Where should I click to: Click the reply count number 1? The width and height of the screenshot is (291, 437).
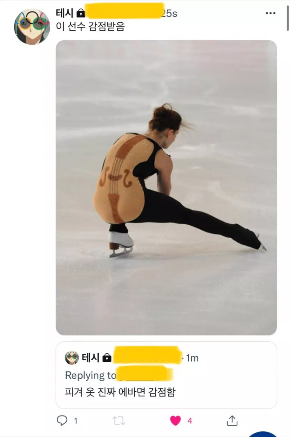[76, 421]
